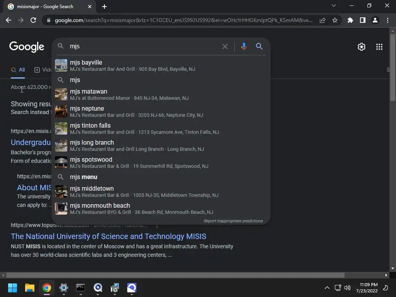Open Chrome three-dot menu
This screenshot has height=297, width=396.
click(x=387, y=20)
